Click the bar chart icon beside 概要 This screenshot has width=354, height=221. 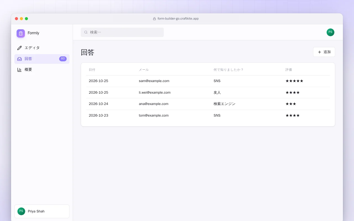19,70
